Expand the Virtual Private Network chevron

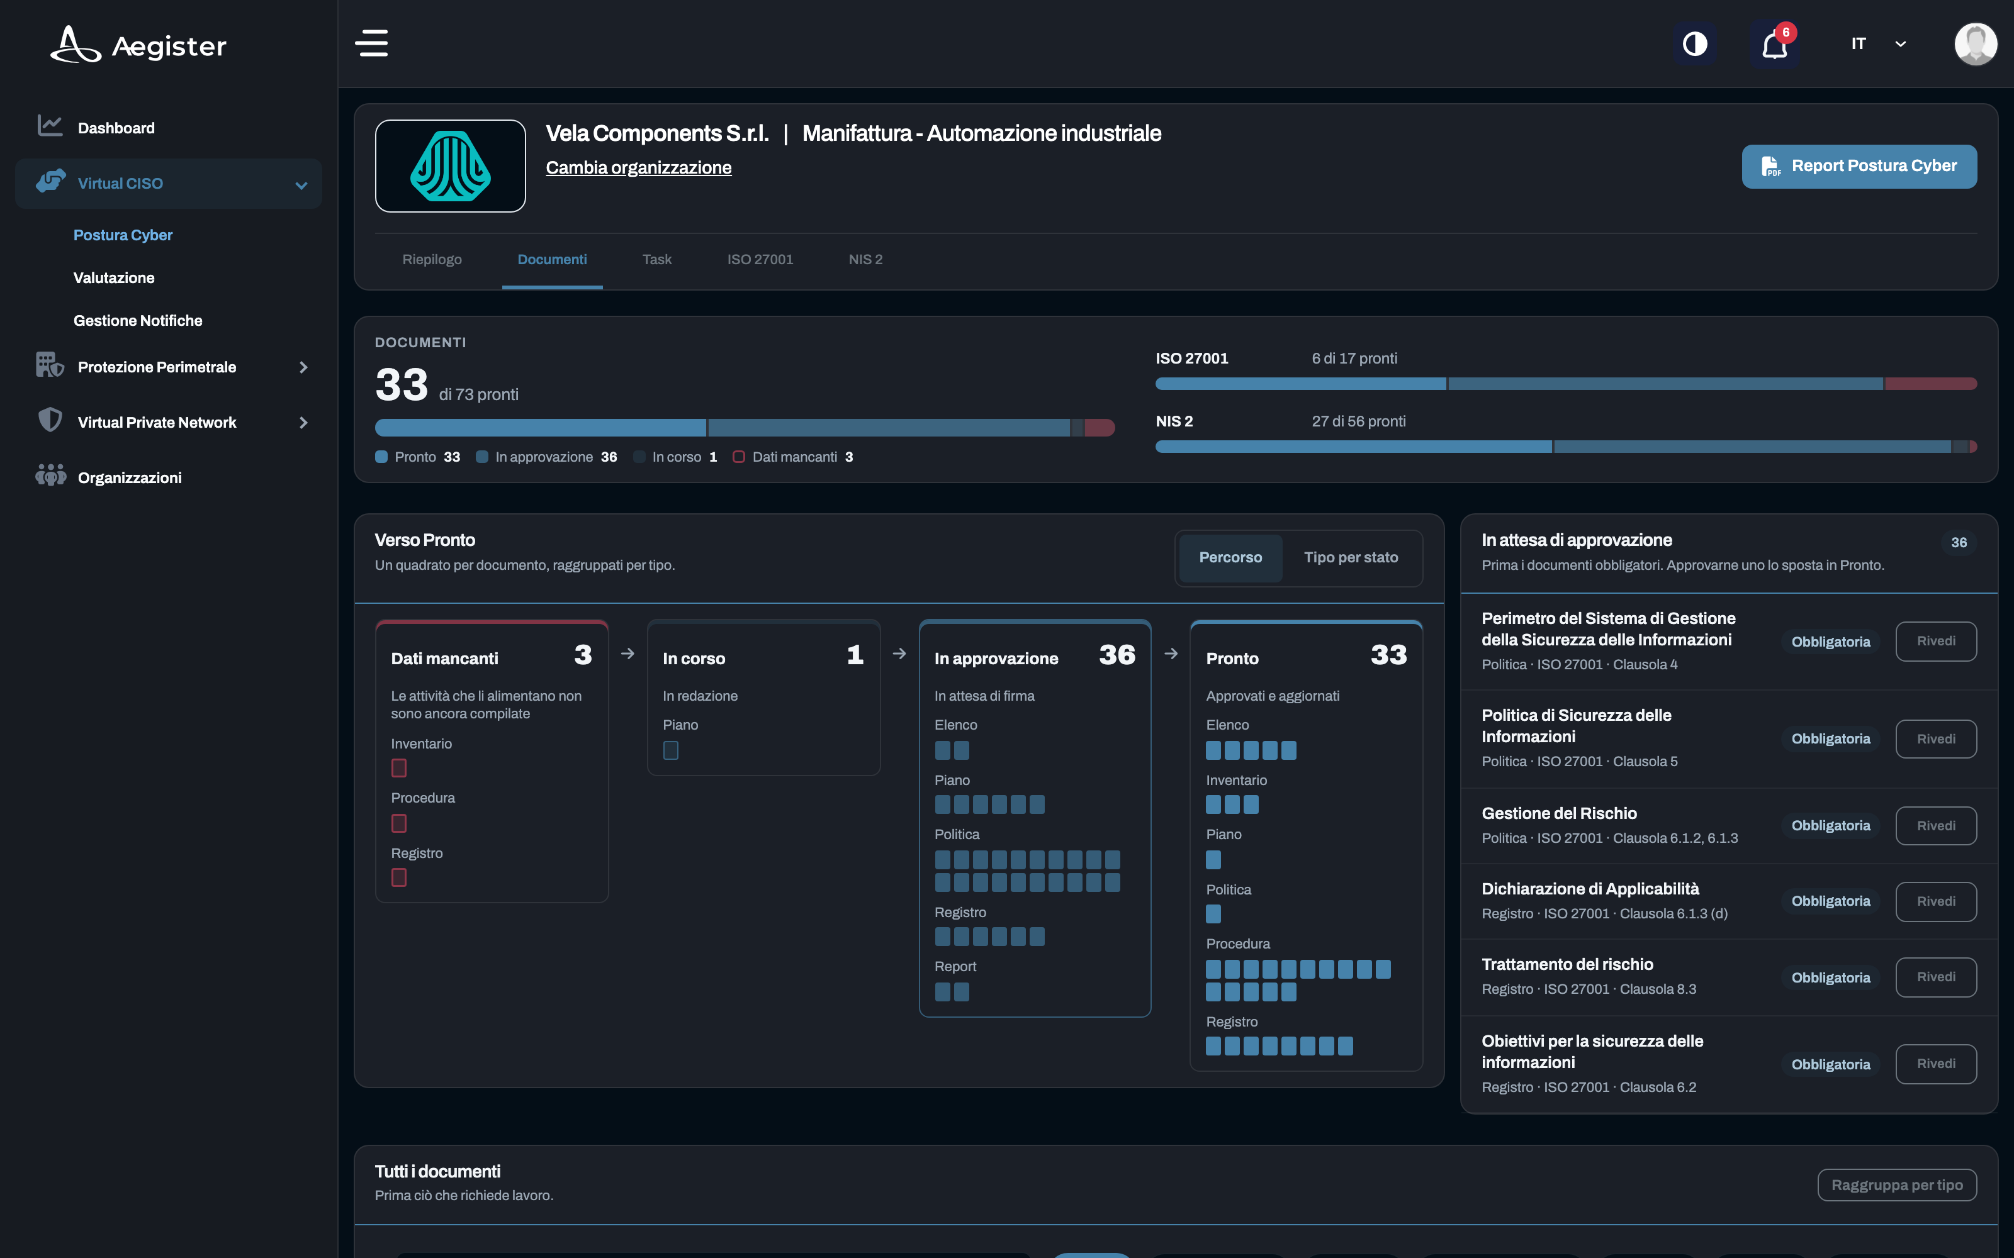tap(303, 423)
